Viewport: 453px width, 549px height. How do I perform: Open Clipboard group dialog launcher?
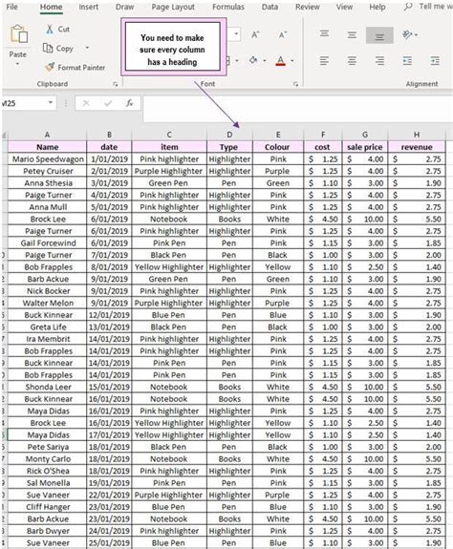point(116,84)
